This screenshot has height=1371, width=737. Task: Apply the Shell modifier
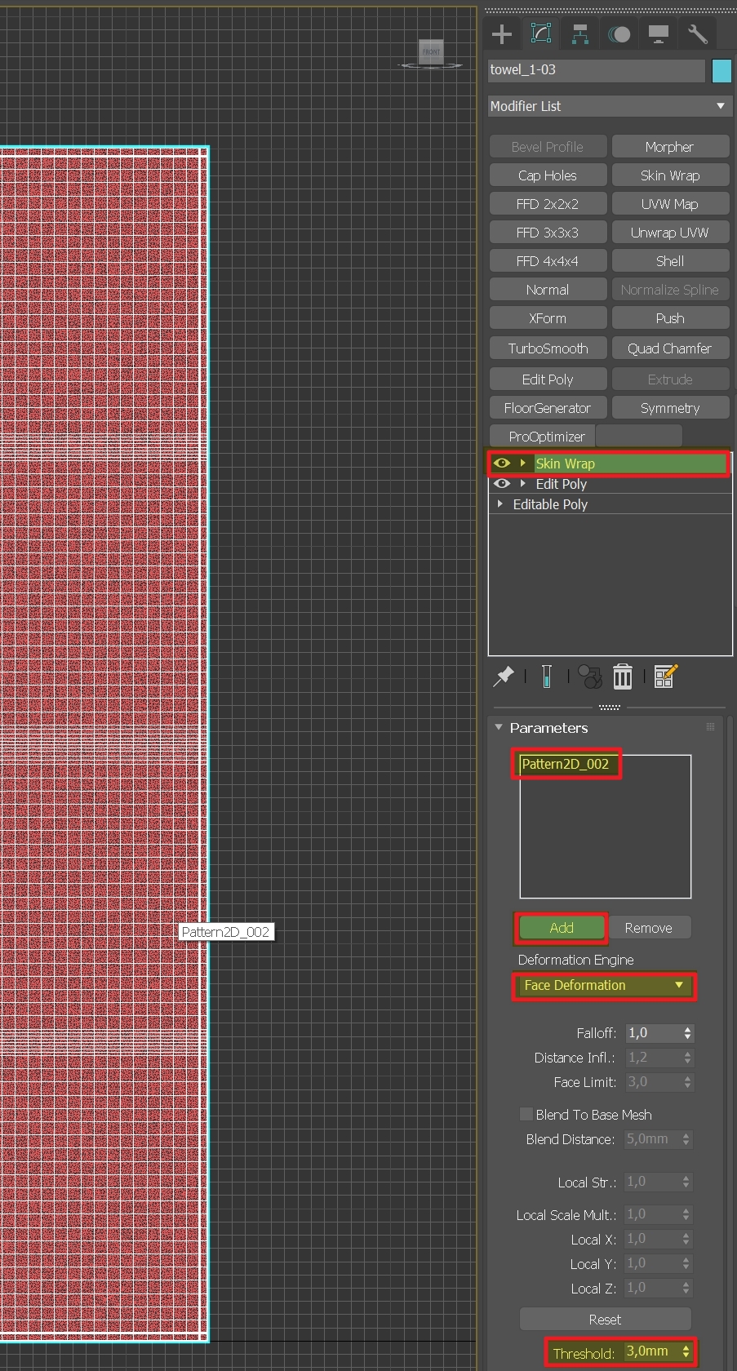click(x=670, y=261)
